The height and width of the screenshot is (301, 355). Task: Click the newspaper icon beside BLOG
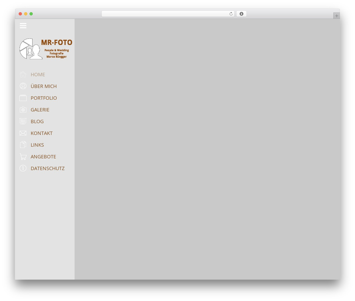click(x=23, y=121)
